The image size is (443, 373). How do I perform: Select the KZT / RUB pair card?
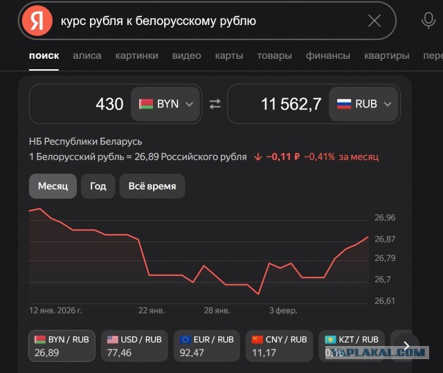click(352, 346)
